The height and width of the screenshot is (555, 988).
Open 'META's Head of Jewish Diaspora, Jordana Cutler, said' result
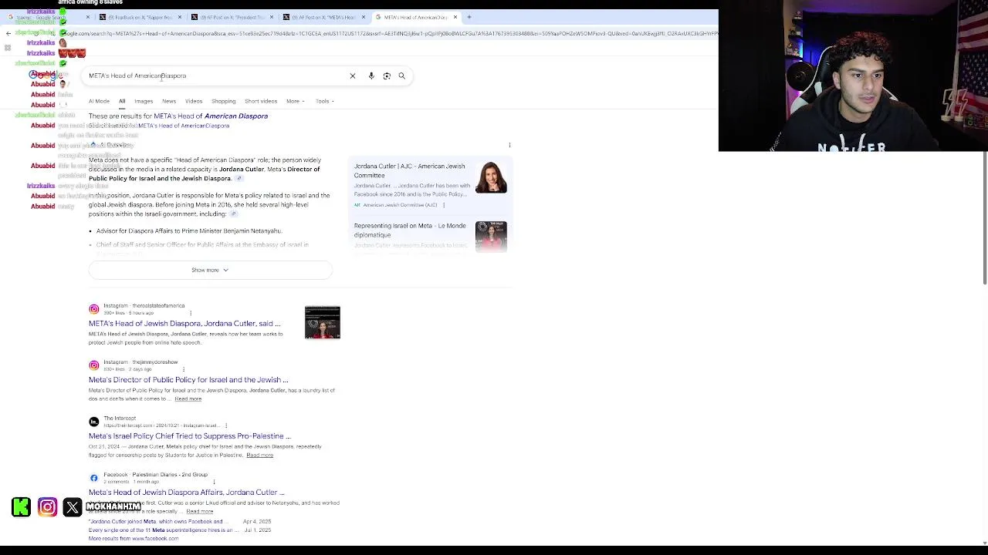point(184,324)
